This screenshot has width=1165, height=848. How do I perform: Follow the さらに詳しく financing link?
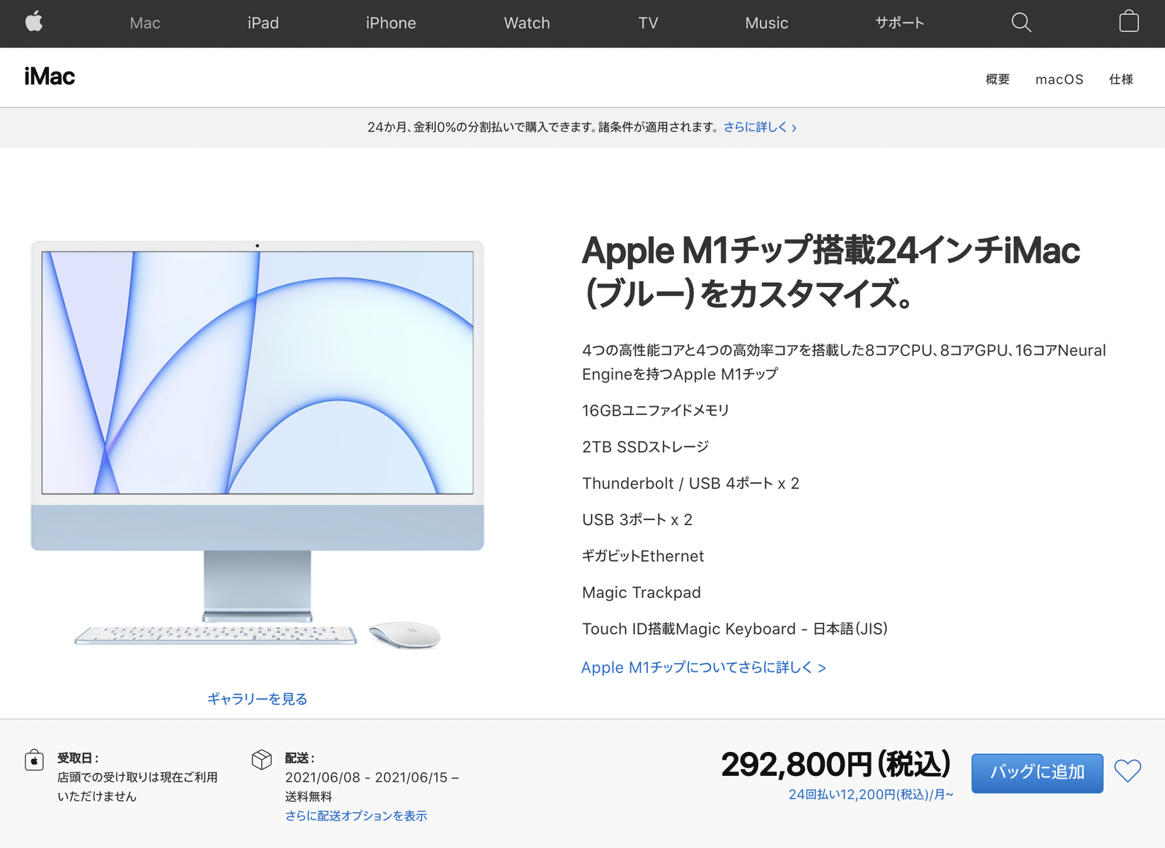[x=760, y=127]
